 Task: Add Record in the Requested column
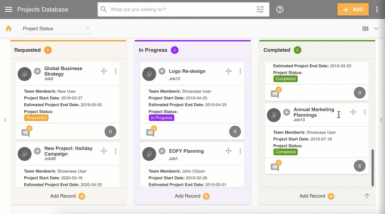coord(68,196)
